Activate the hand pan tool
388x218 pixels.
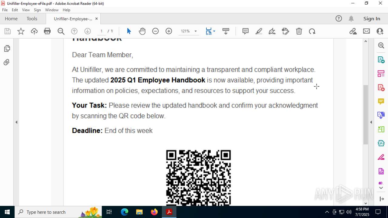pyautogui.click(x=142, y=31)
